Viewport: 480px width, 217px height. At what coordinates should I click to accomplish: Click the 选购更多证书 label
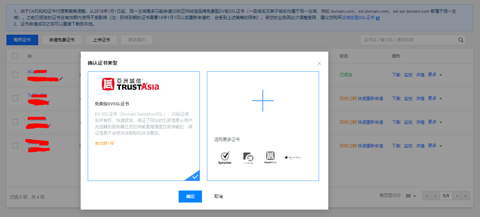coord(227,140)
